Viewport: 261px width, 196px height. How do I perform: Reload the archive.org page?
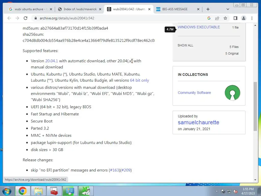pos(25,18)
